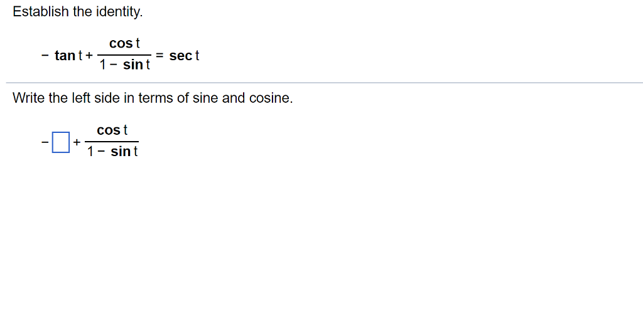Click the equals sign in the identity
The height and width of the screenshot is (331, 643).
point(160,56)
